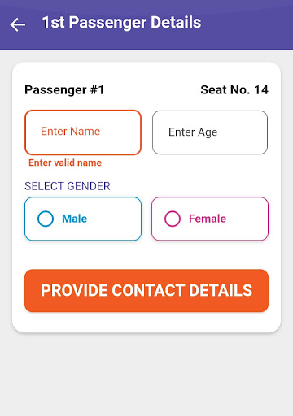
Task: Click the 1st Passenger Details title
Action: (122, 22)
